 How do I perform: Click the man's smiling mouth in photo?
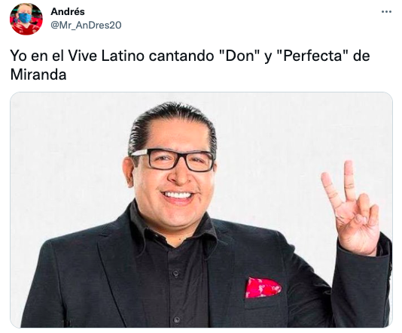coord(178,195)
